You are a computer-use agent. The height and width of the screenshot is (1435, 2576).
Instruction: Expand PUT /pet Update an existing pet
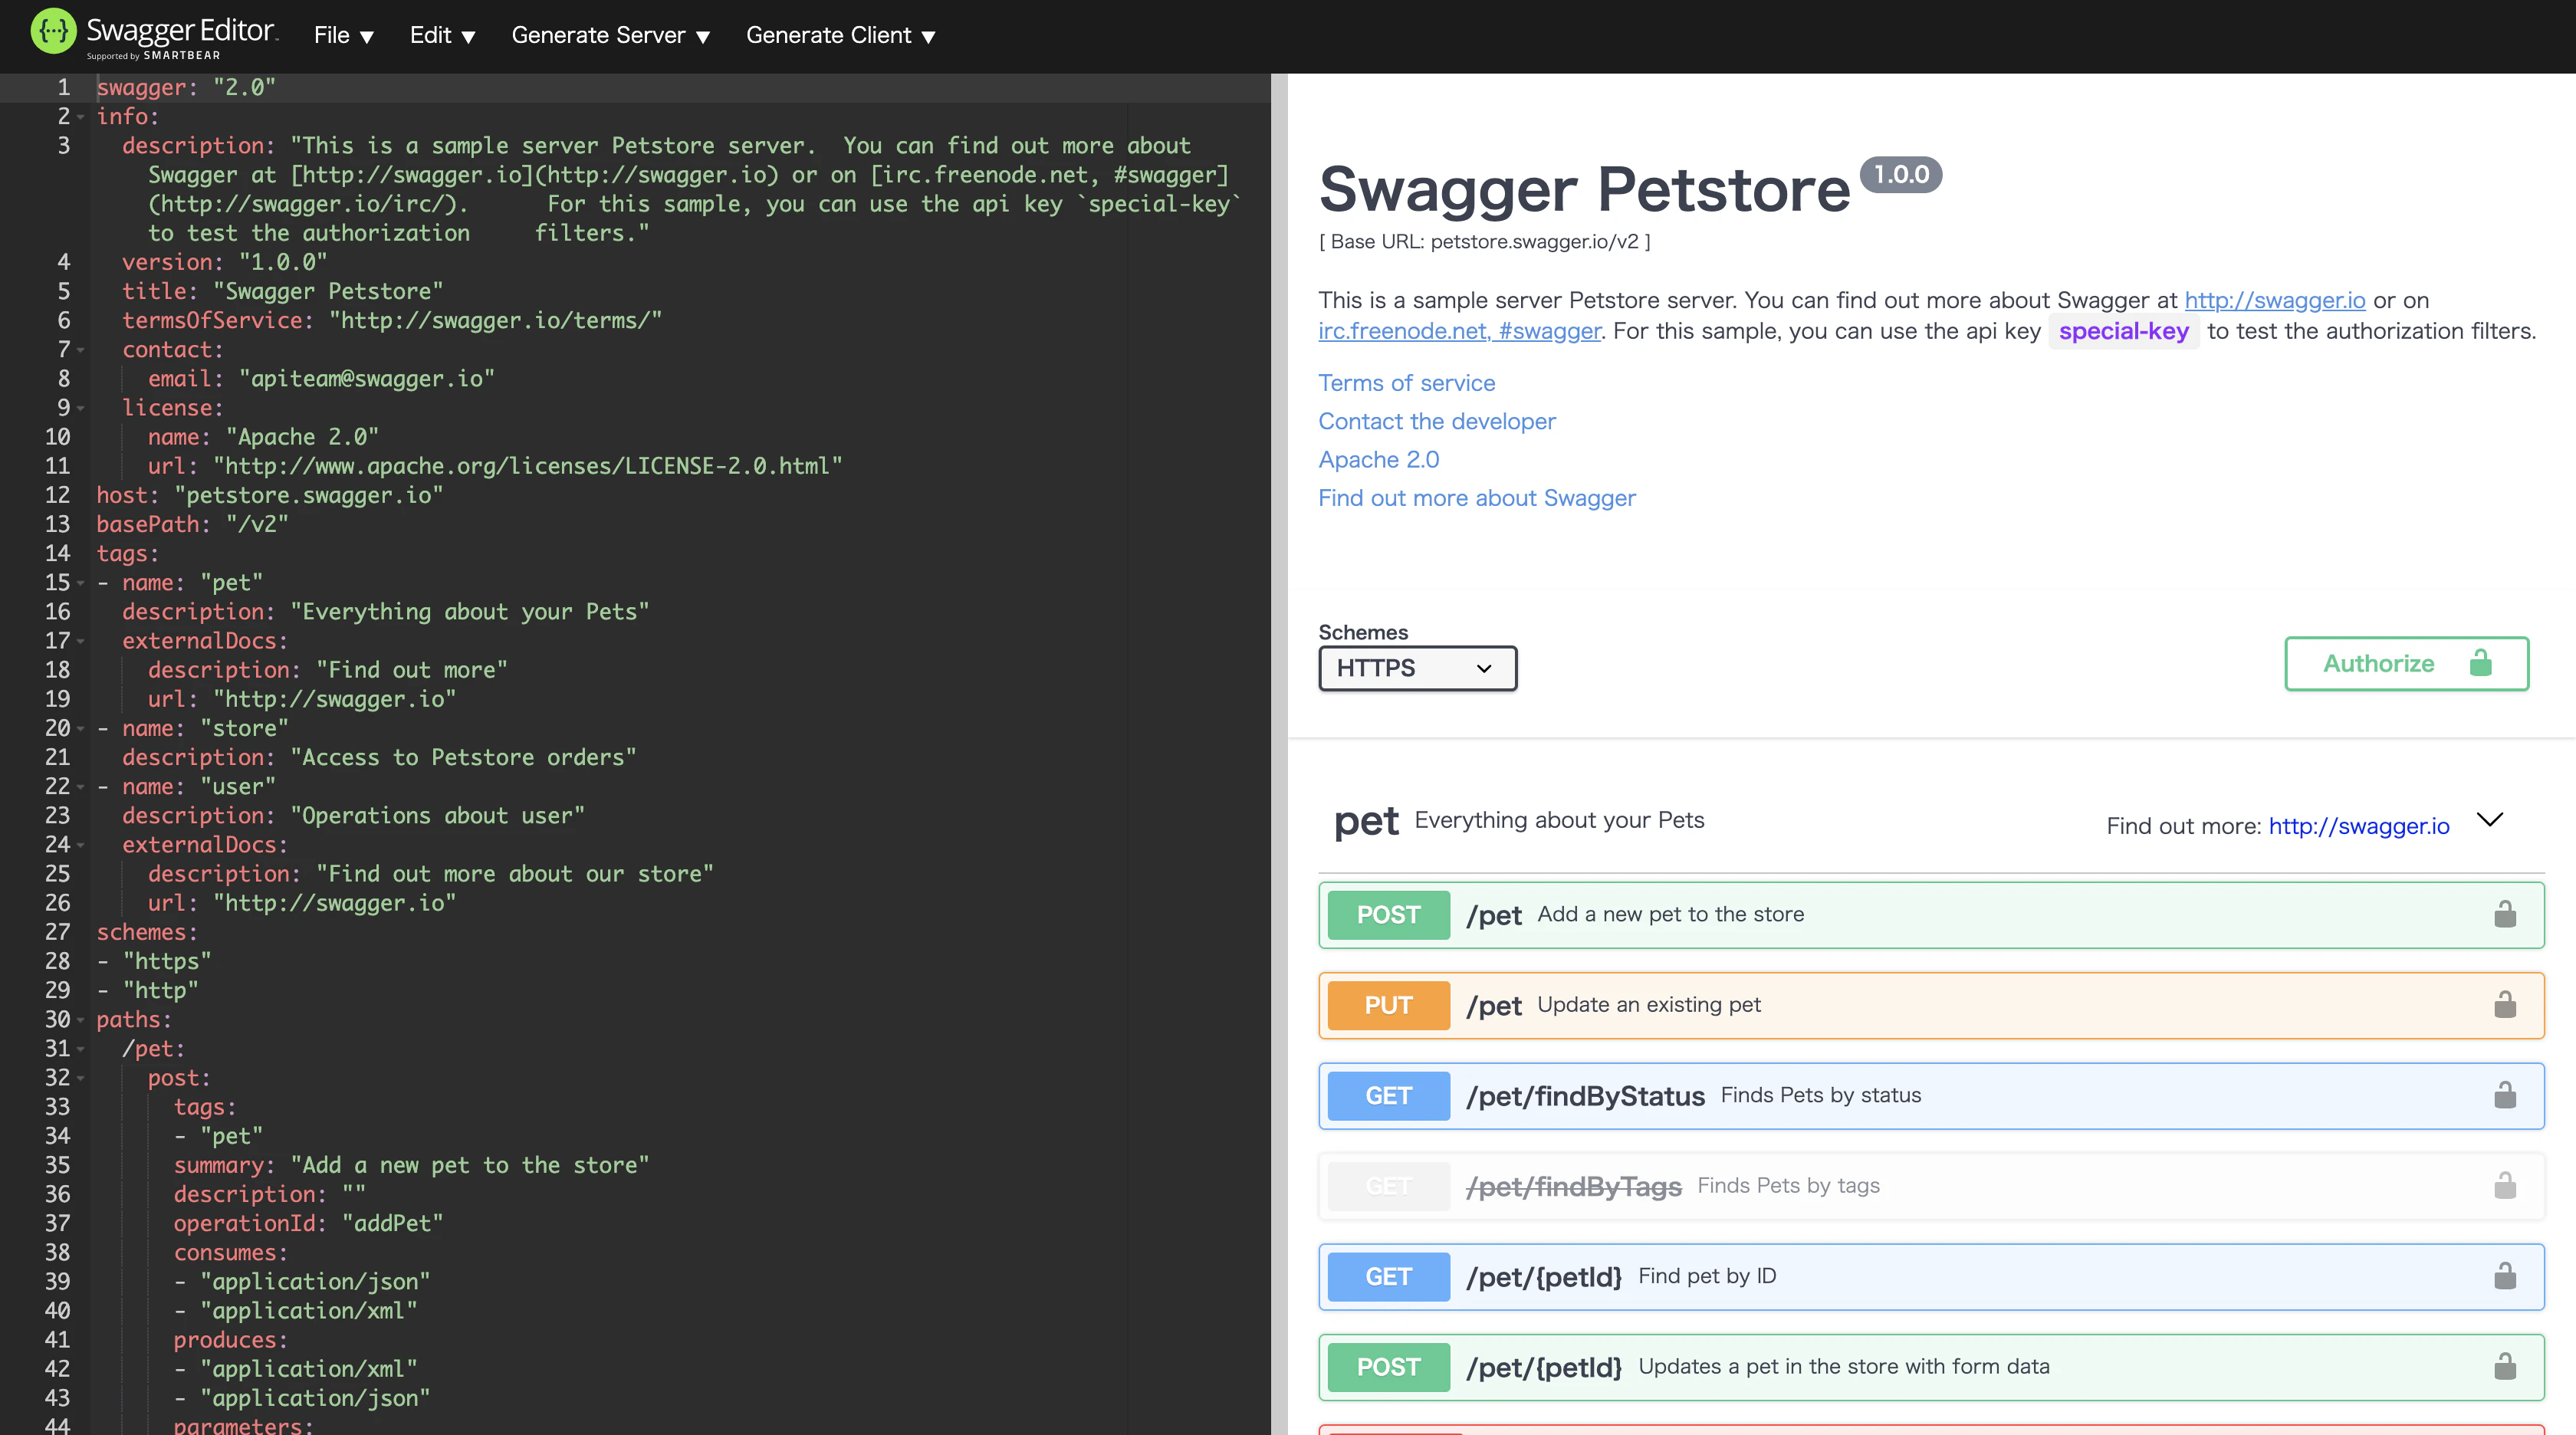[1931, 1004]
